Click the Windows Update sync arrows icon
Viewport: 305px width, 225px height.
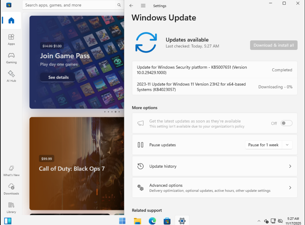(x=146, y=42)
